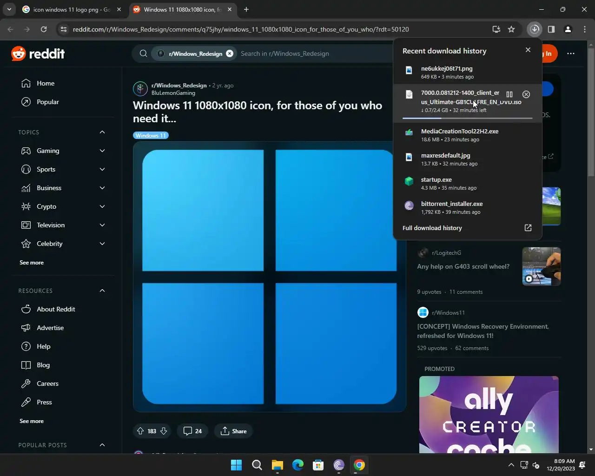Show hidden system tray icons
595x476 pixels.
click(511, 465)
